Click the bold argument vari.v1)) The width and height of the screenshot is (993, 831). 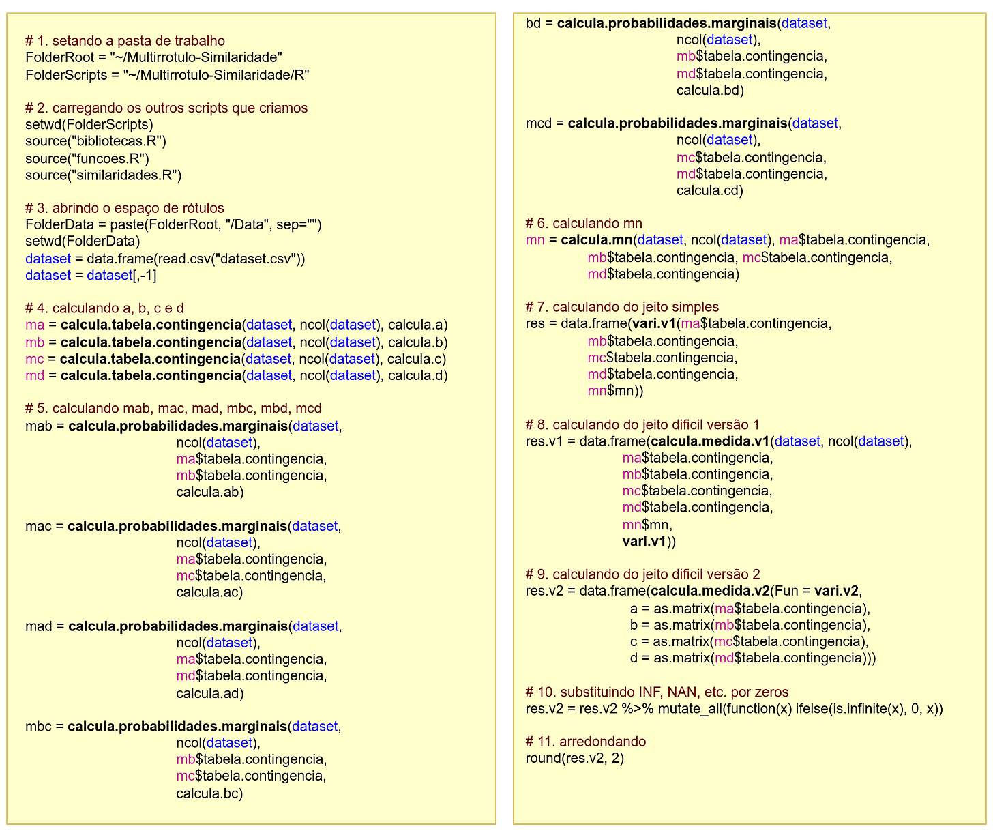coord(649,542)
